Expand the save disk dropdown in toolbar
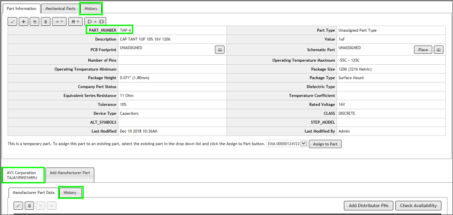Screen dimensions: 453x215 (75, 22)
